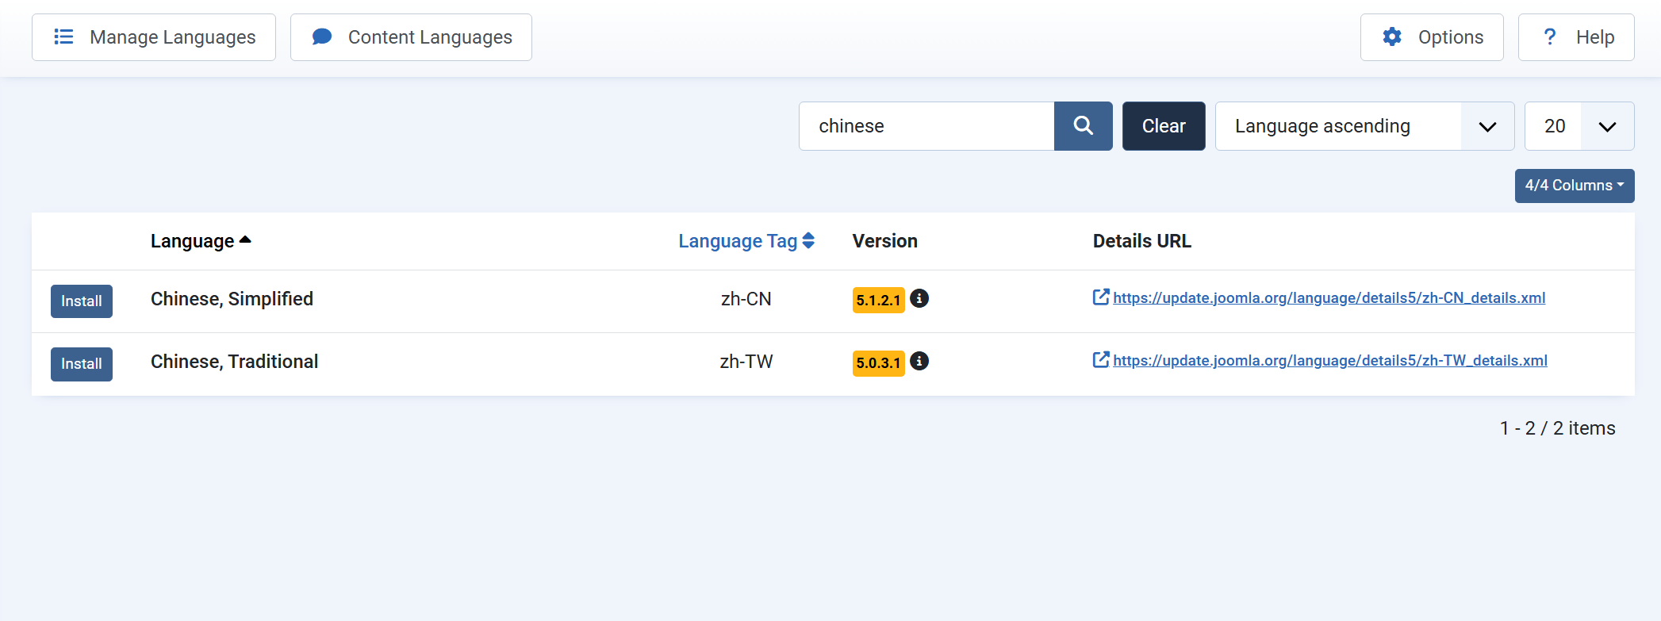Viewport: 1661px width, 621px height.
Task: Open the Language ascending sort dropdown
Action: pyautogui.click(x=1364, y=126)
